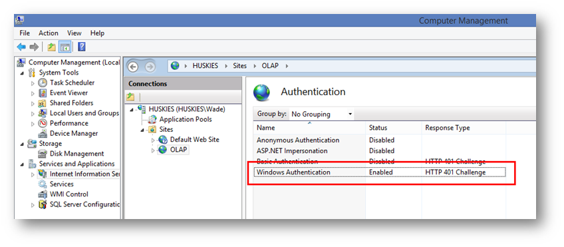The width and height of the screenshot is (564, 247).
Task: Select the Windows Authentication row
Action: tap(380, 172)
